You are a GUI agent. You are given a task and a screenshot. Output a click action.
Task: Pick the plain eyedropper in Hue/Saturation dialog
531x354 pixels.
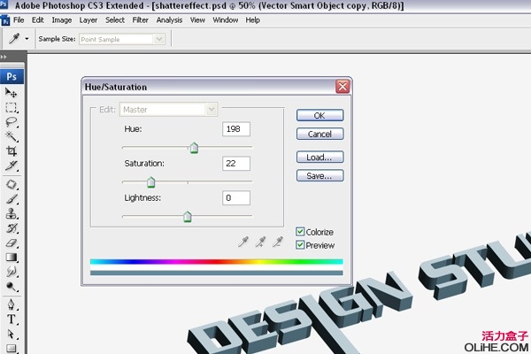point(243,242)
